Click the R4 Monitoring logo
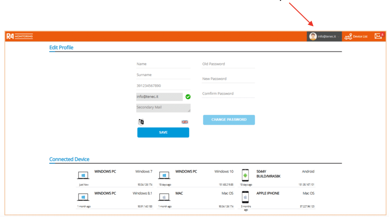 click(x=20, y=36)
